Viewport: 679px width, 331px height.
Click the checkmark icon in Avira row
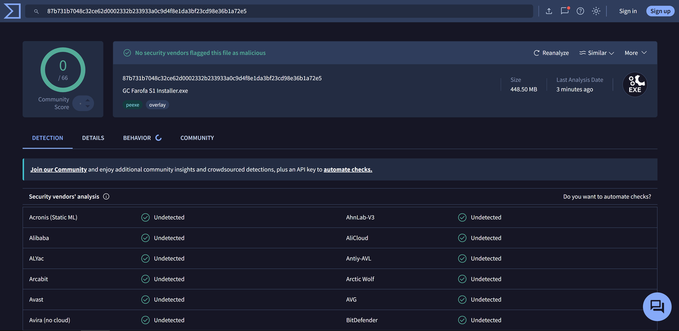[x=145, y=320]
